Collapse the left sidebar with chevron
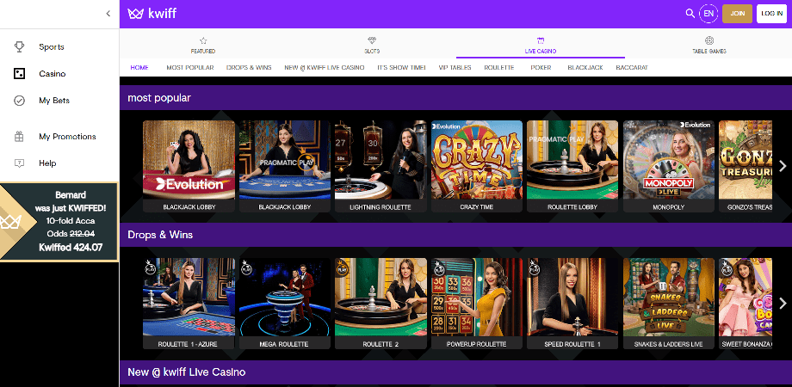The image size is (792, 387). coord(108,14)
